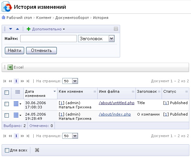
Task: Open action menu icon for index.php row
Action: click(x=17, y=115)
